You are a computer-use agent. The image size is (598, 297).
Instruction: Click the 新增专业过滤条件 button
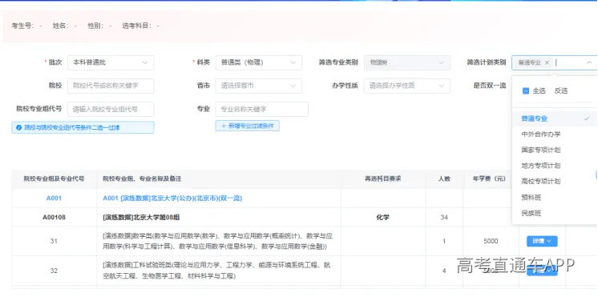[247, 126]
